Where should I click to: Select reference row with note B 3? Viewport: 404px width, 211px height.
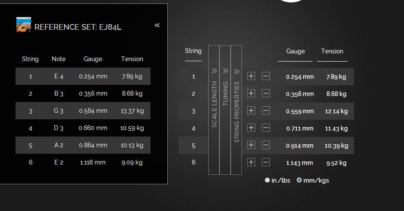click(83, 93)
